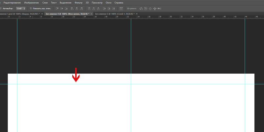Open the Выделение menu
Screen dimensions: 264x132
point(65,3)
